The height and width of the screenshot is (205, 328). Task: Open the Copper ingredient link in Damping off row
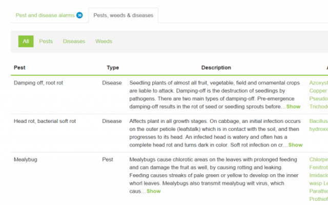(x=318, y=91)
